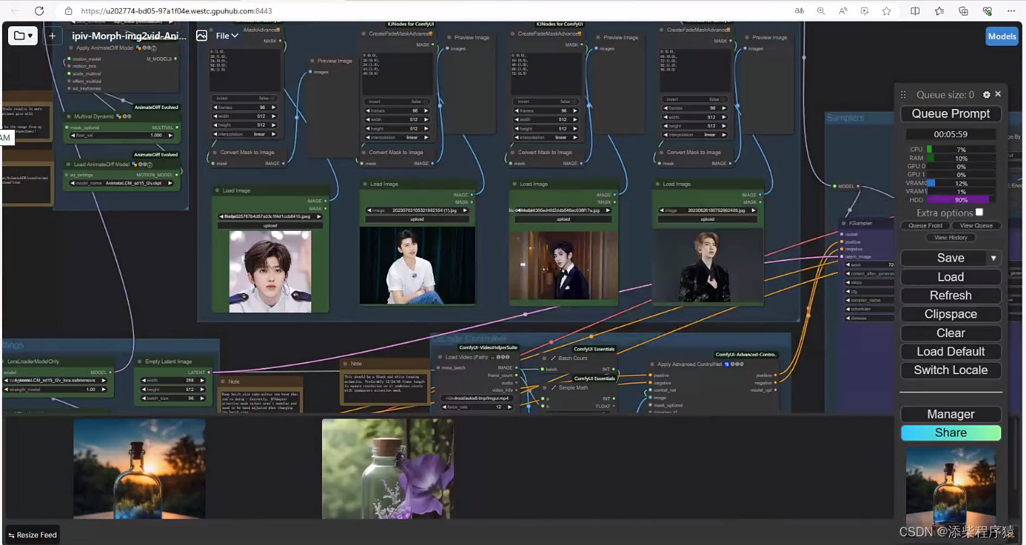Click the Refresh button
The width and height of the screenshot is (1026, 545).
[x=951, y=295]
